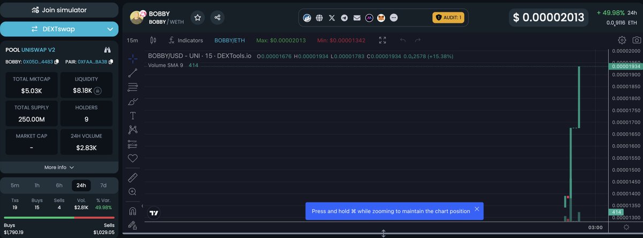Select the trend line drawing tool

click(x=133, y=73)
